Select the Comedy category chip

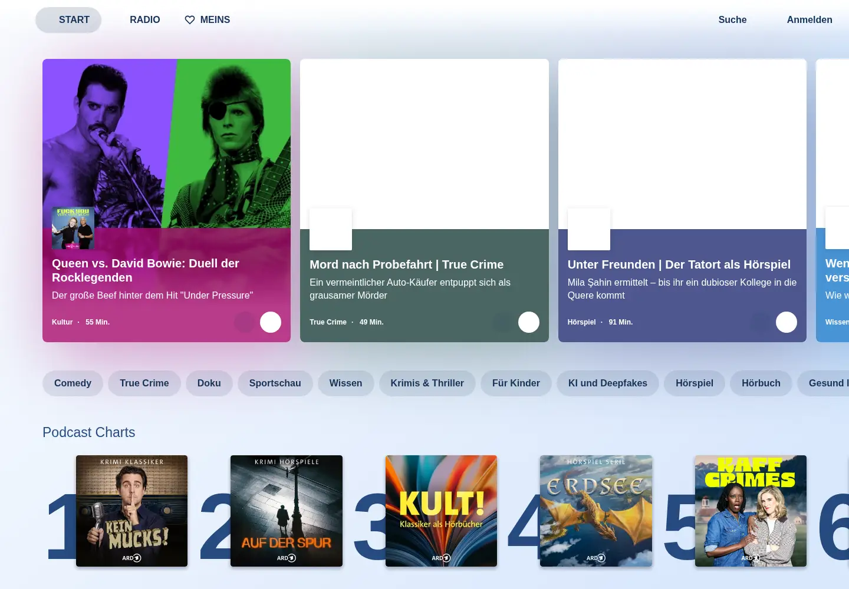[73, 383]
